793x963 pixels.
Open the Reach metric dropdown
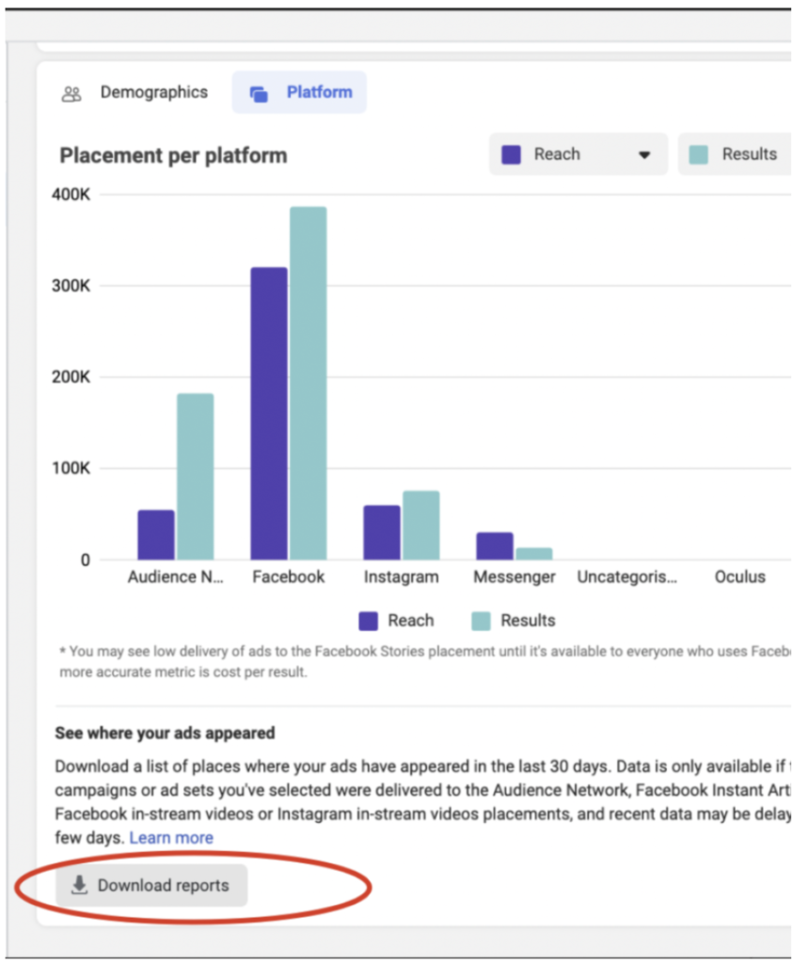click(x=577, y=154)
